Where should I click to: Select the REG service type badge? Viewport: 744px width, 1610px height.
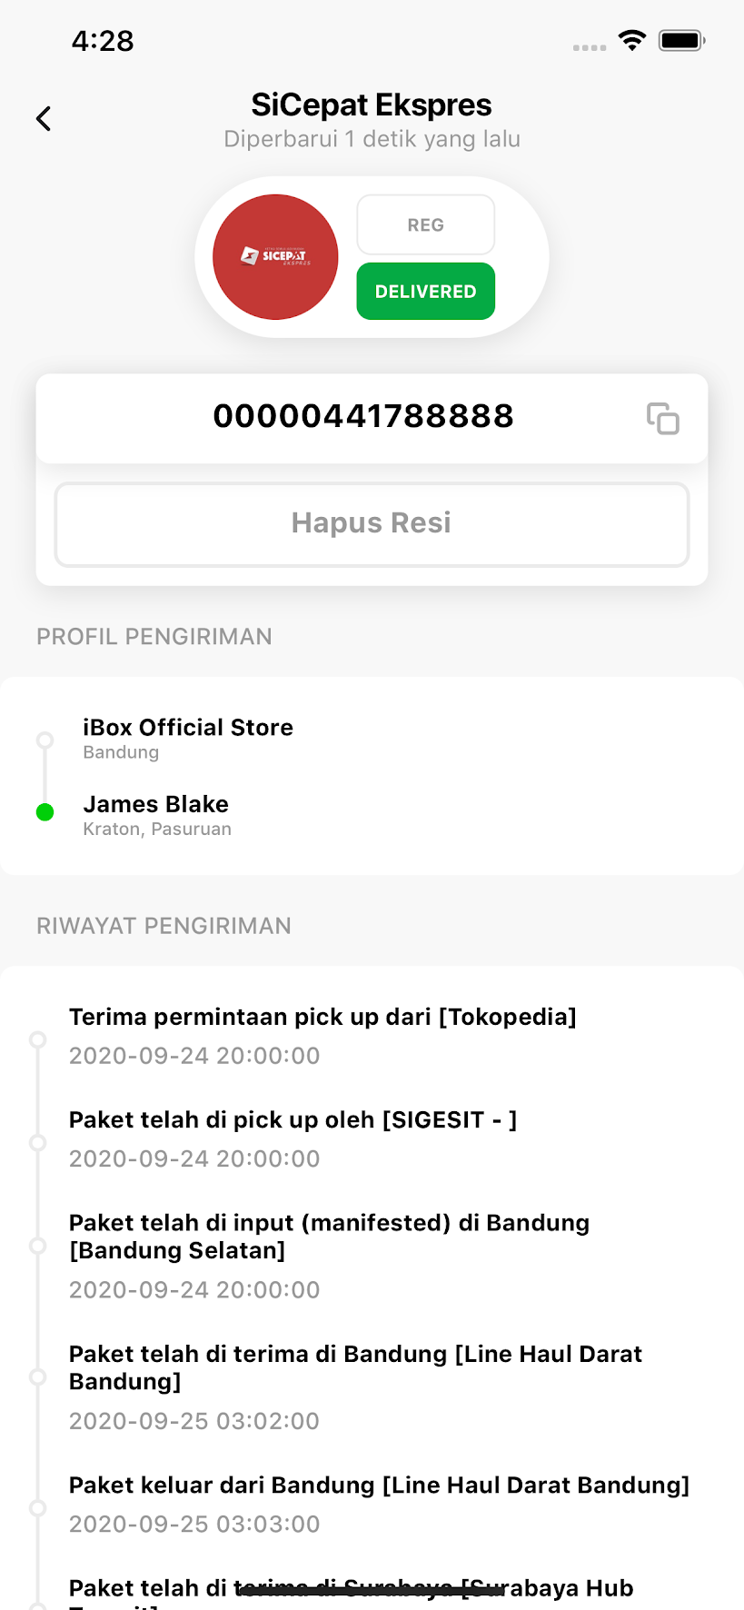coord(425,225)
